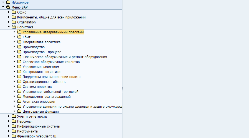Select Система проектов label
Viewport: 249px width, 138px height.
[x=37, y=87]
